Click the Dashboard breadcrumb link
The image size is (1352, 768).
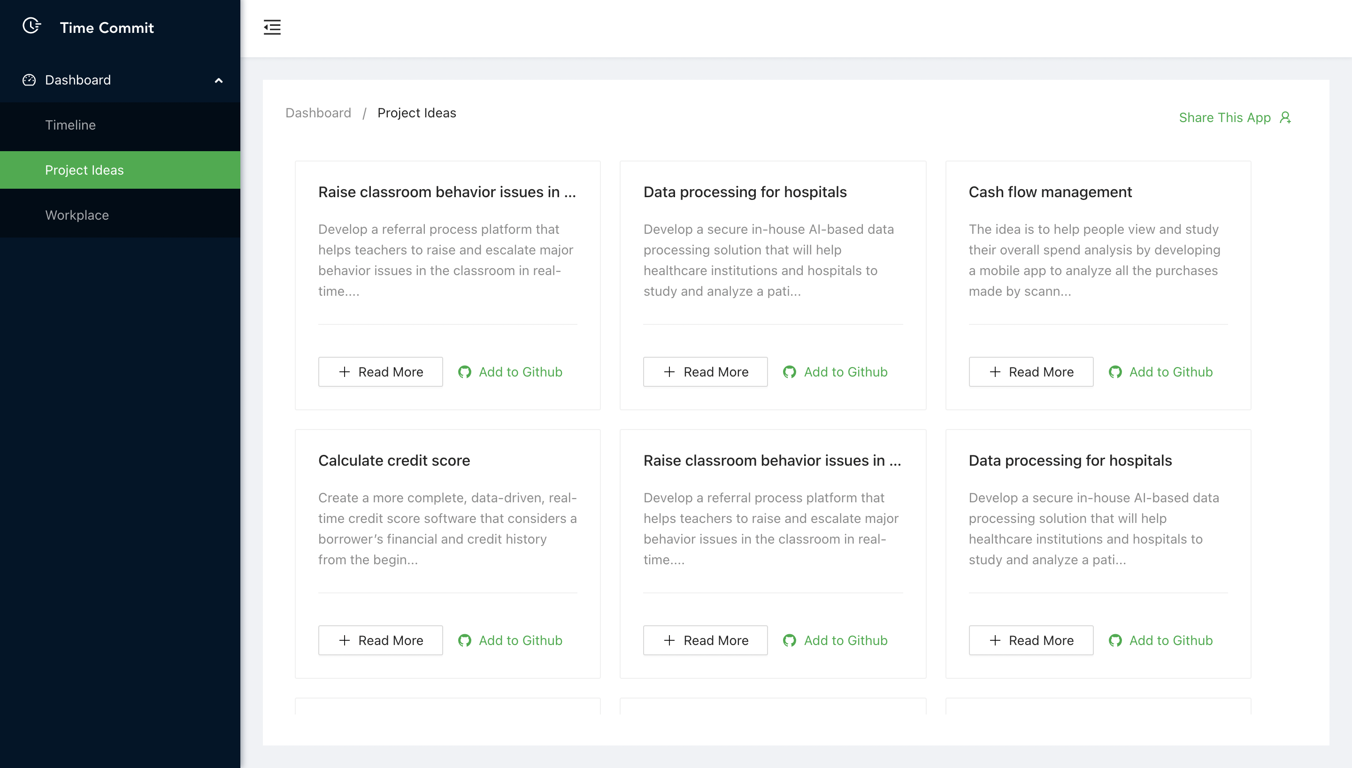[318, 113]
